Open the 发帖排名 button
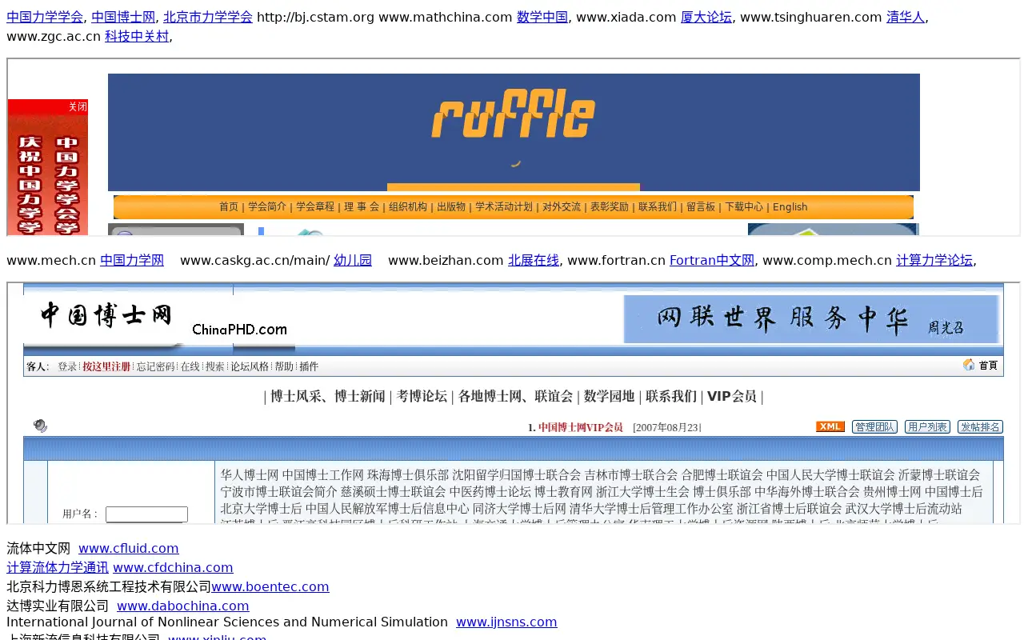This screenshot has width=1024, height=640. coord(980,427)
